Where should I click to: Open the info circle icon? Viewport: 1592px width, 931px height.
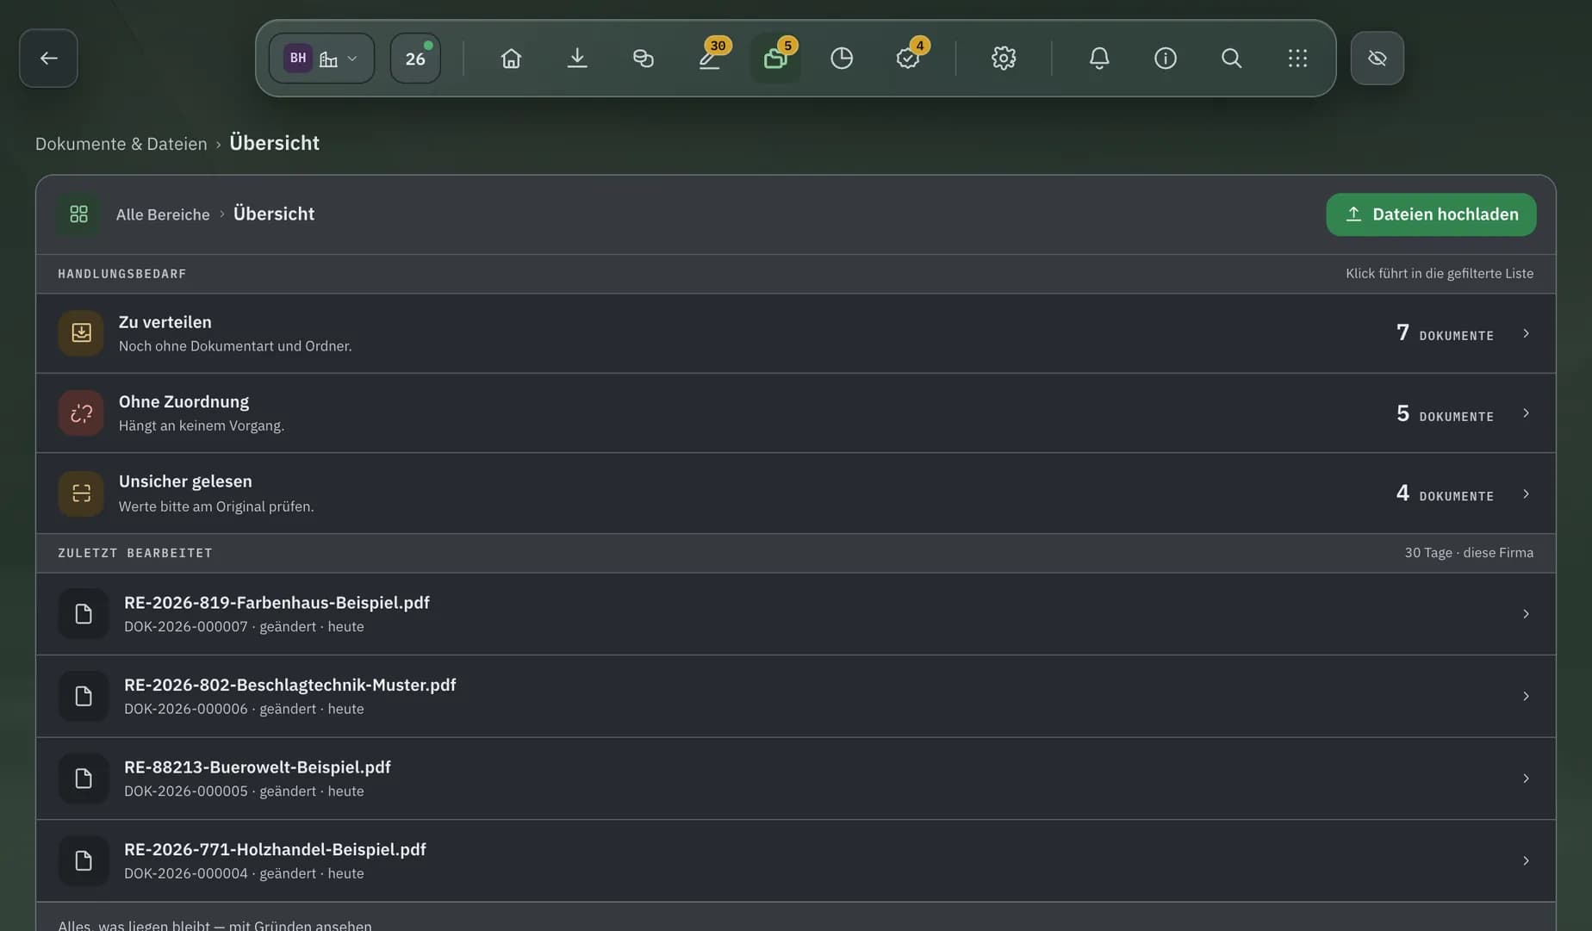pos(1166,58)
